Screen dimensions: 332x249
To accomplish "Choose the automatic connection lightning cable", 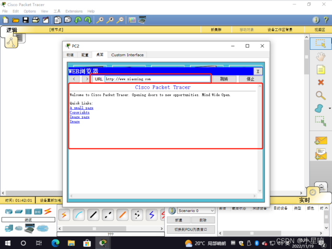I will pos(64,215).
